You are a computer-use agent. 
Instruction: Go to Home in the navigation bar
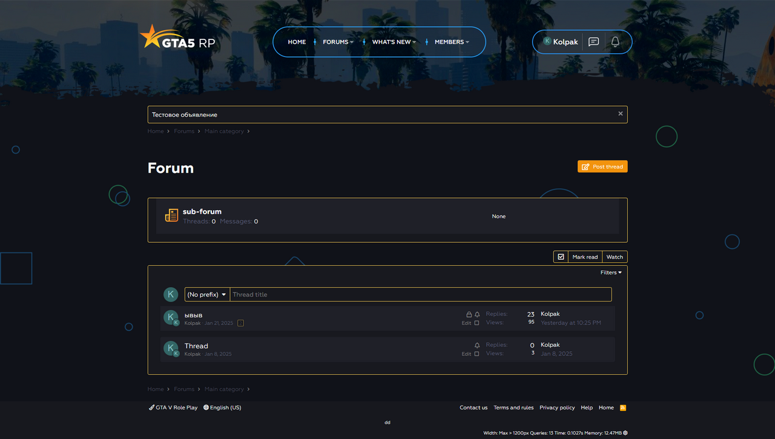(x=297, y=42)
